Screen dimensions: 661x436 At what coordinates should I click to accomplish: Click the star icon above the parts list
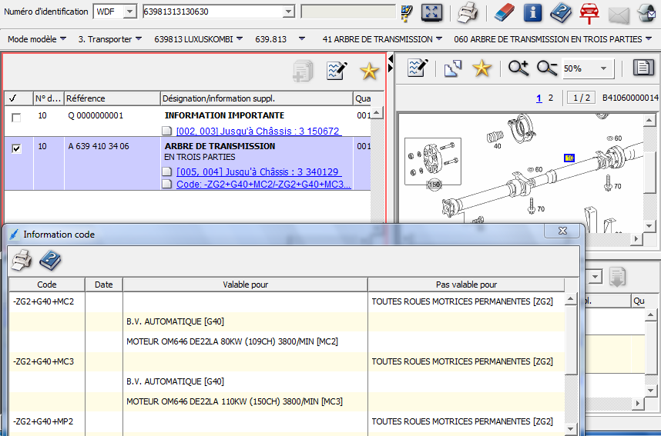pos(369,72)
